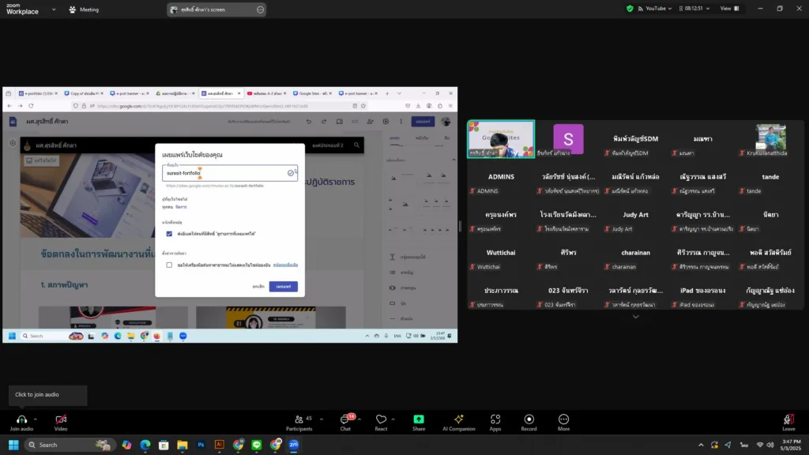Image resolution: width=809 pixels, height=455 pixels.
Task: Click the Join audio headphone icon
Action: pos(21,419)
